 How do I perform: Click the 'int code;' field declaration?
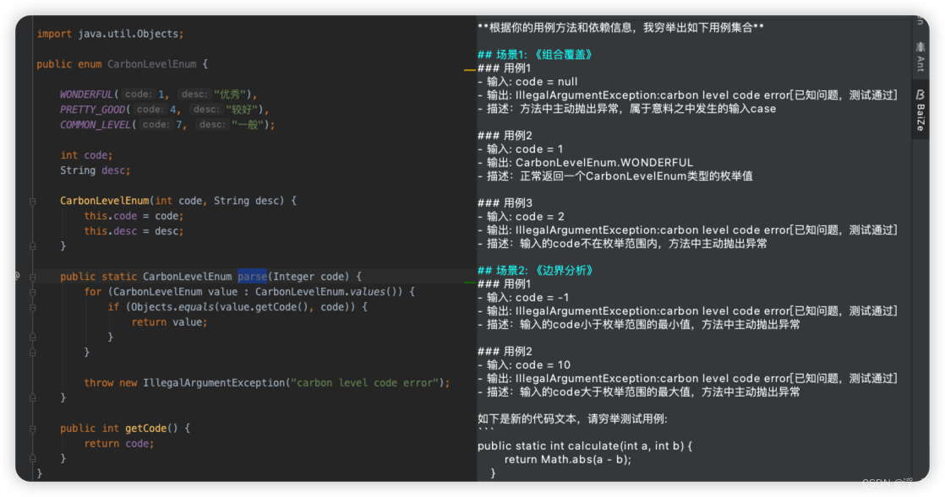point(86,155)
